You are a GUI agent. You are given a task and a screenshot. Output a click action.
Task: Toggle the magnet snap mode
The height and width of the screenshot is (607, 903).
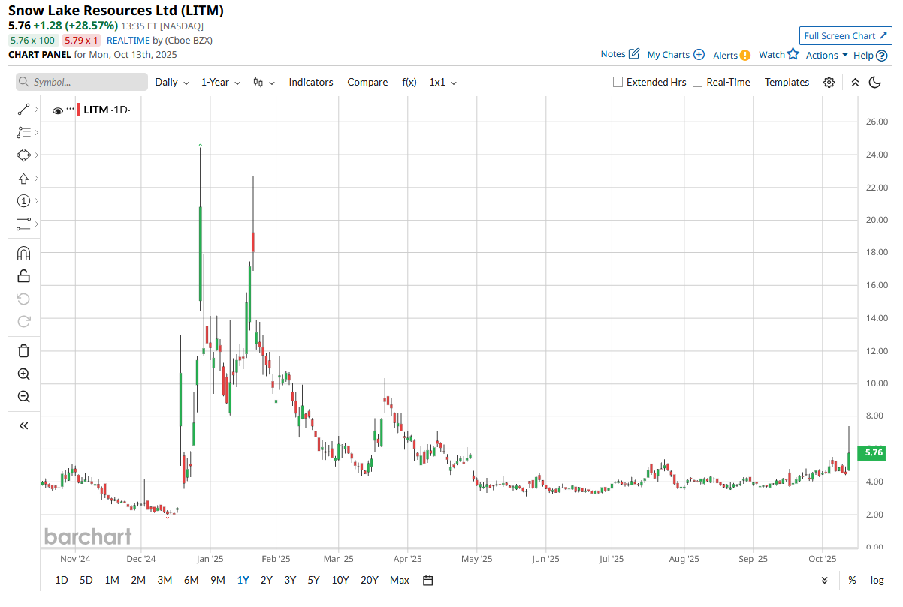23,253
